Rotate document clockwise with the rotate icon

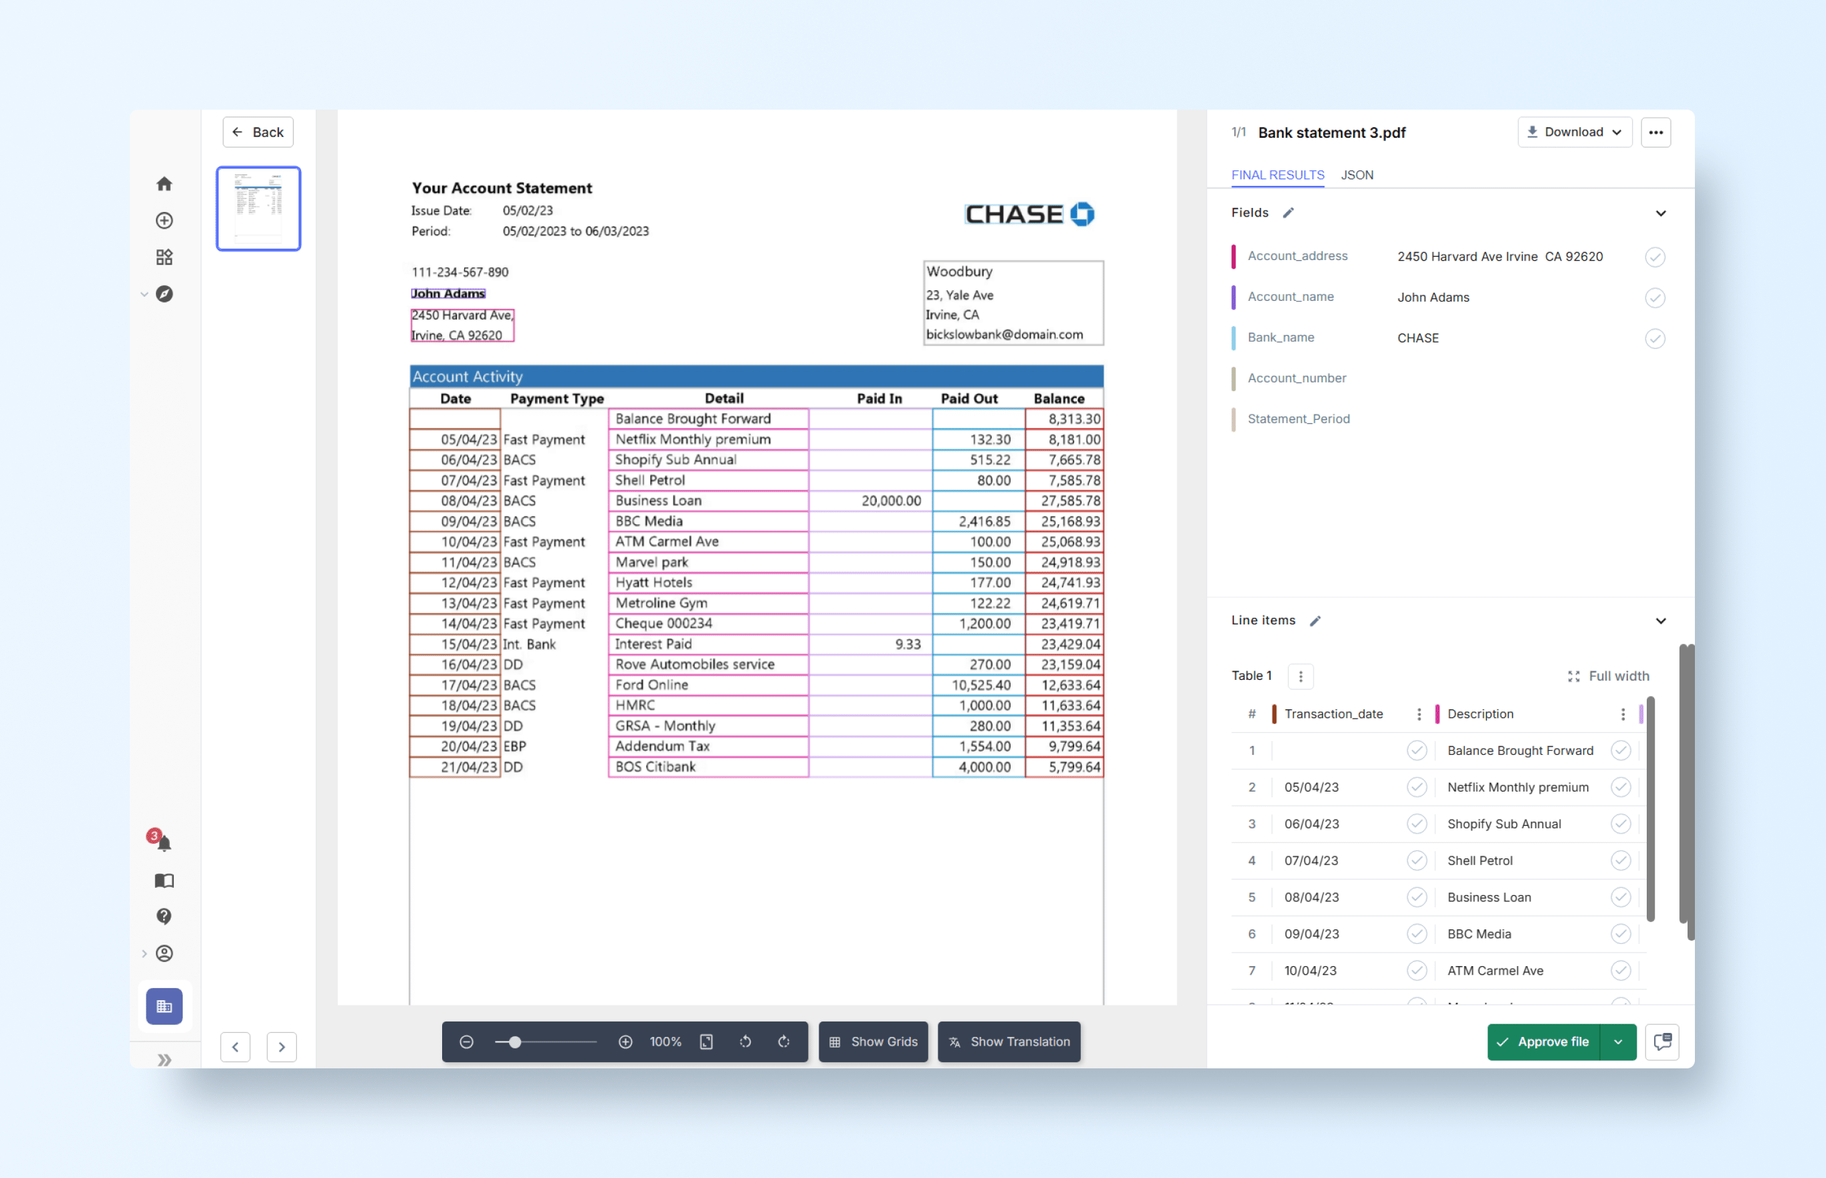pos(784,1042)
